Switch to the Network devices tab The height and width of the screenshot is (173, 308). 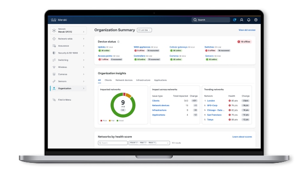[124, 80]
